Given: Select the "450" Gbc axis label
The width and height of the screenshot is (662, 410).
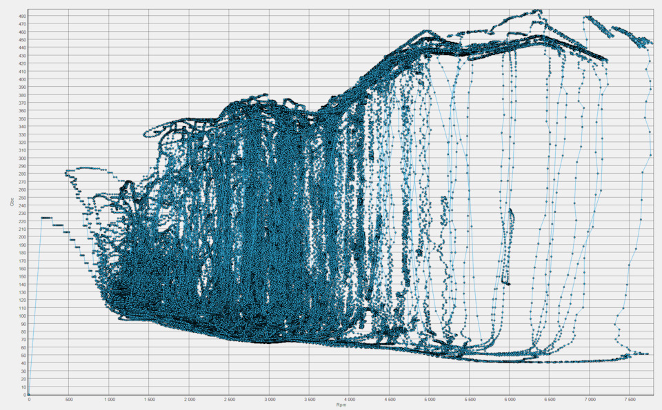Looking at the screenshot, I should 22,40.
